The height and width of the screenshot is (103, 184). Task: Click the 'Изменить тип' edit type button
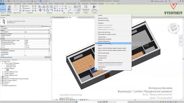tap(46, 26)
